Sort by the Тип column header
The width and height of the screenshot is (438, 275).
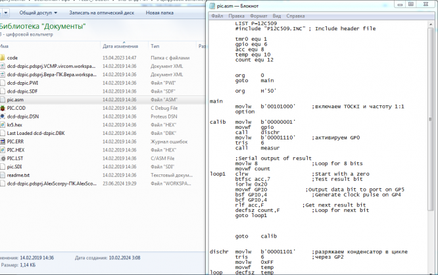coord(155,47)
